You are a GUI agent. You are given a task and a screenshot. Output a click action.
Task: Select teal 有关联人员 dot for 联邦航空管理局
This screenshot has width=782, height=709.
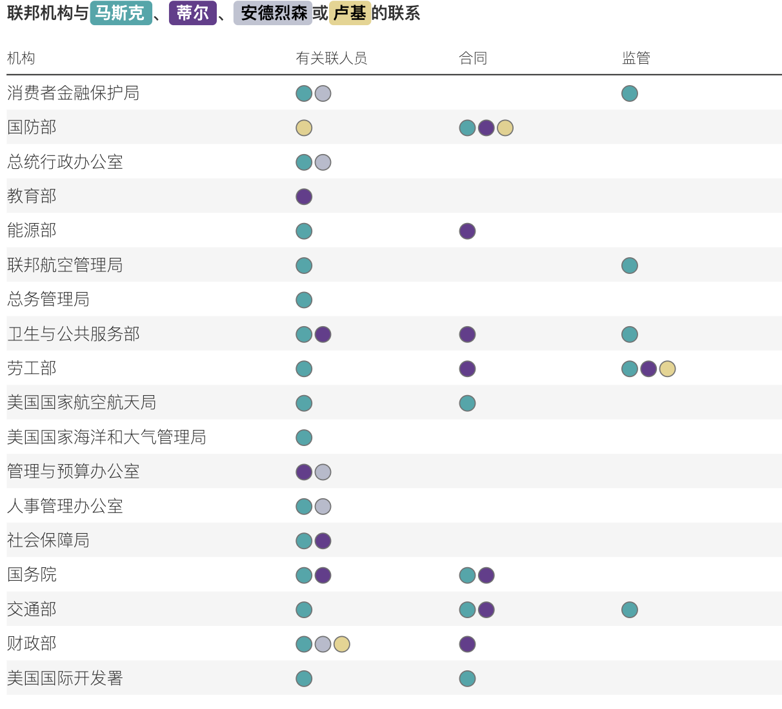304,266
